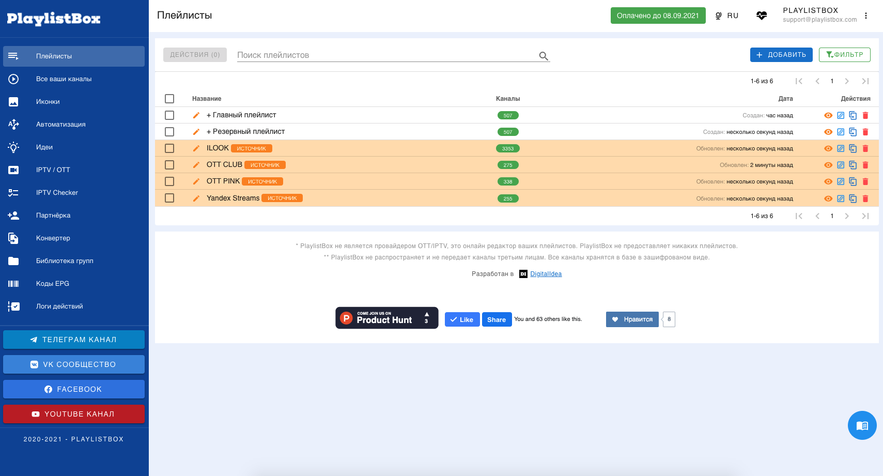Check the OTT PINK playlist checkbox
883x476 pixels.
click(x=169, y=181)
